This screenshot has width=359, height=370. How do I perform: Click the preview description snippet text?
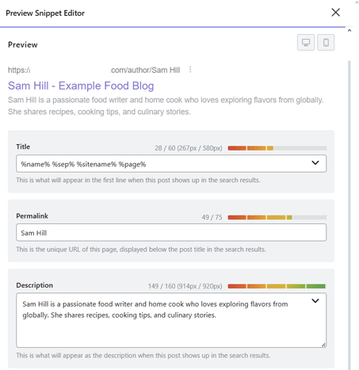point(166,106)
